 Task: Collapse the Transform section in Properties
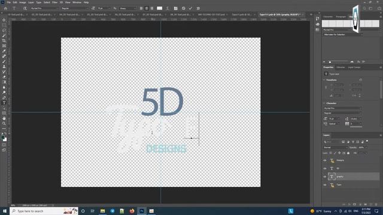pos(324,80)
